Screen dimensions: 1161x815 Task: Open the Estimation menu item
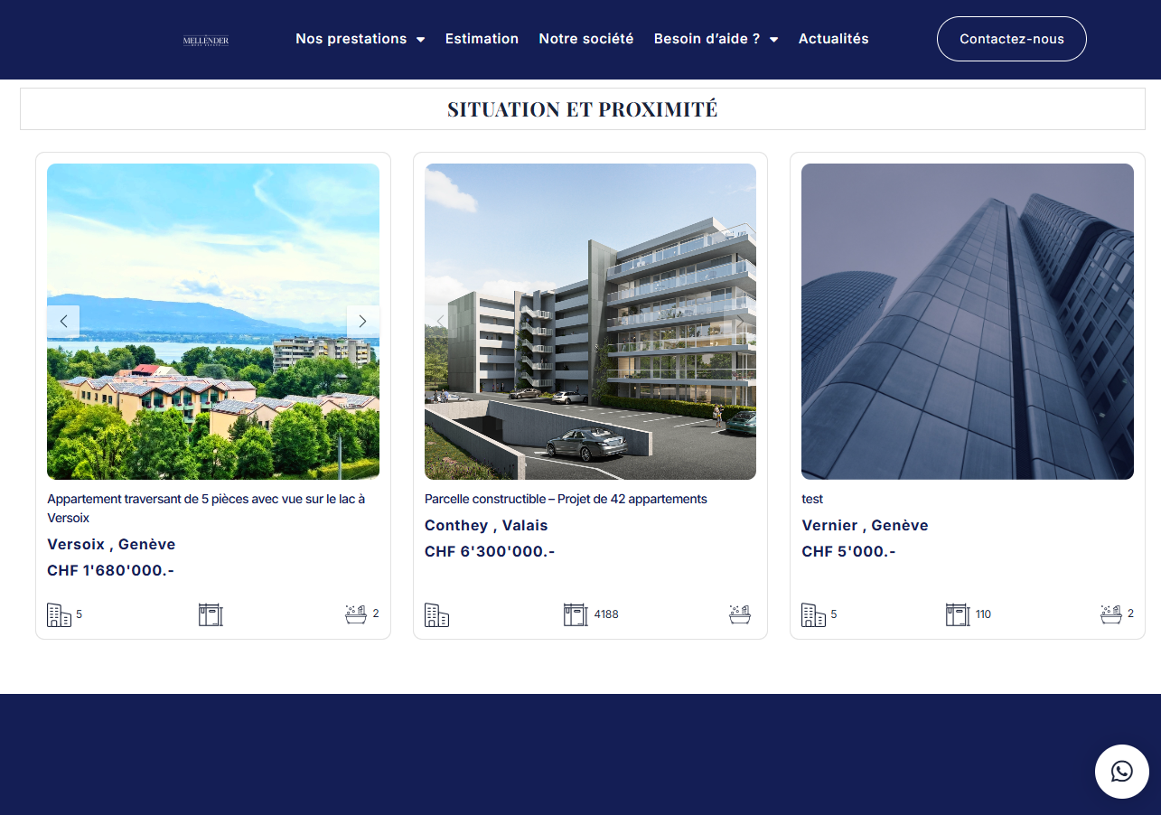tap(482, 39)
